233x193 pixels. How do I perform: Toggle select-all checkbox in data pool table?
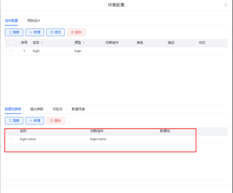point(11,131)
